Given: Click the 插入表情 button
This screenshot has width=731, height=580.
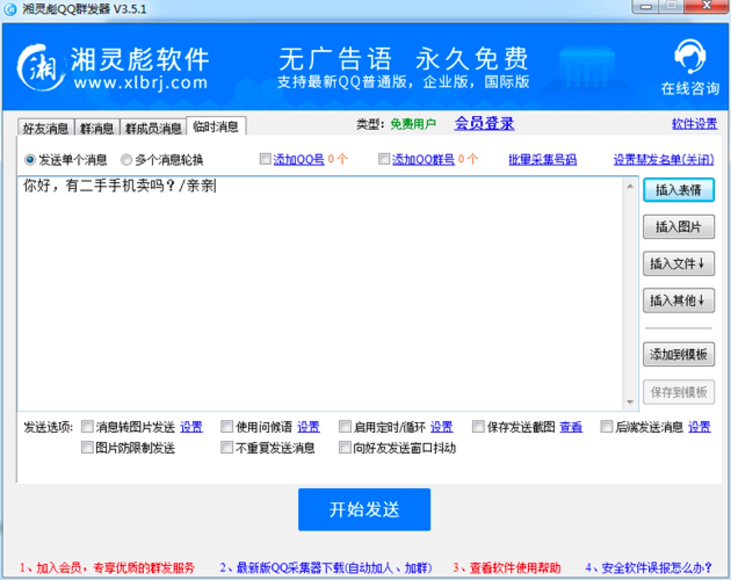Looking at the screenshot, I should [x=678, y=190].
